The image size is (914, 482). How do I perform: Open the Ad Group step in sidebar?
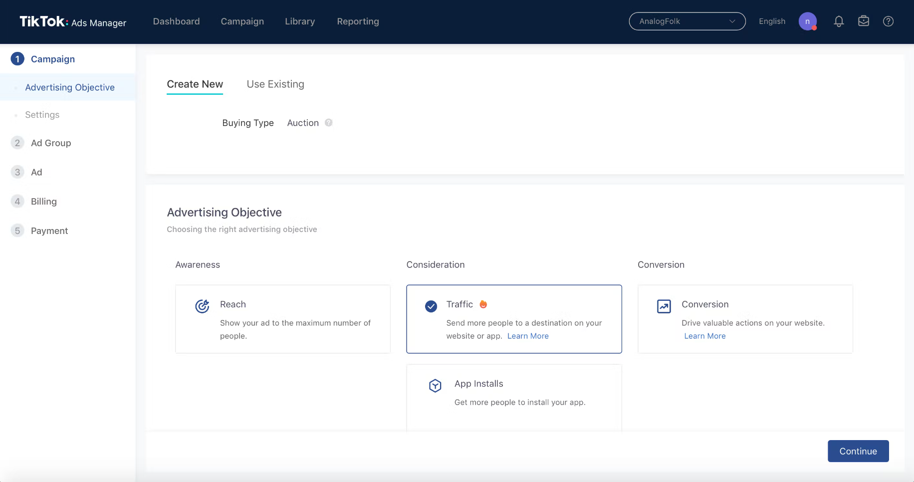pyautogui.click(x=51, y=143)
